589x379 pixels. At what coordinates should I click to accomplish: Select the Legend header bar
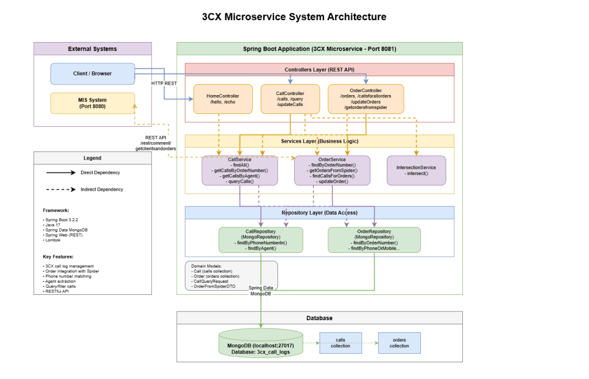[x=92, y=158]
